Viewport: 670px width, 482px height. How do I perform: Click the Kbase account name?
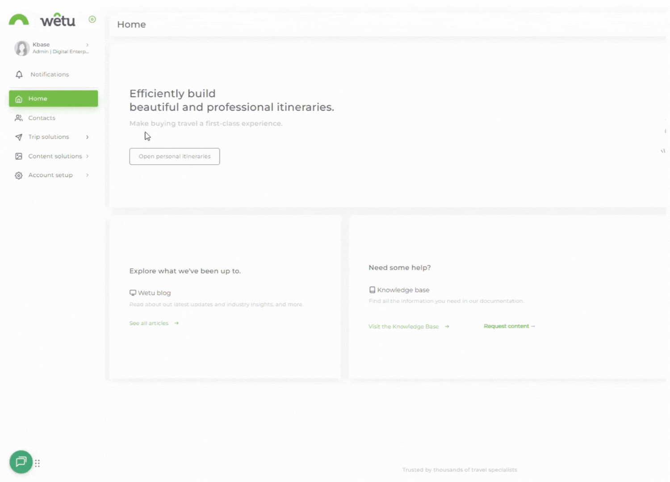[x=41, y=45]
